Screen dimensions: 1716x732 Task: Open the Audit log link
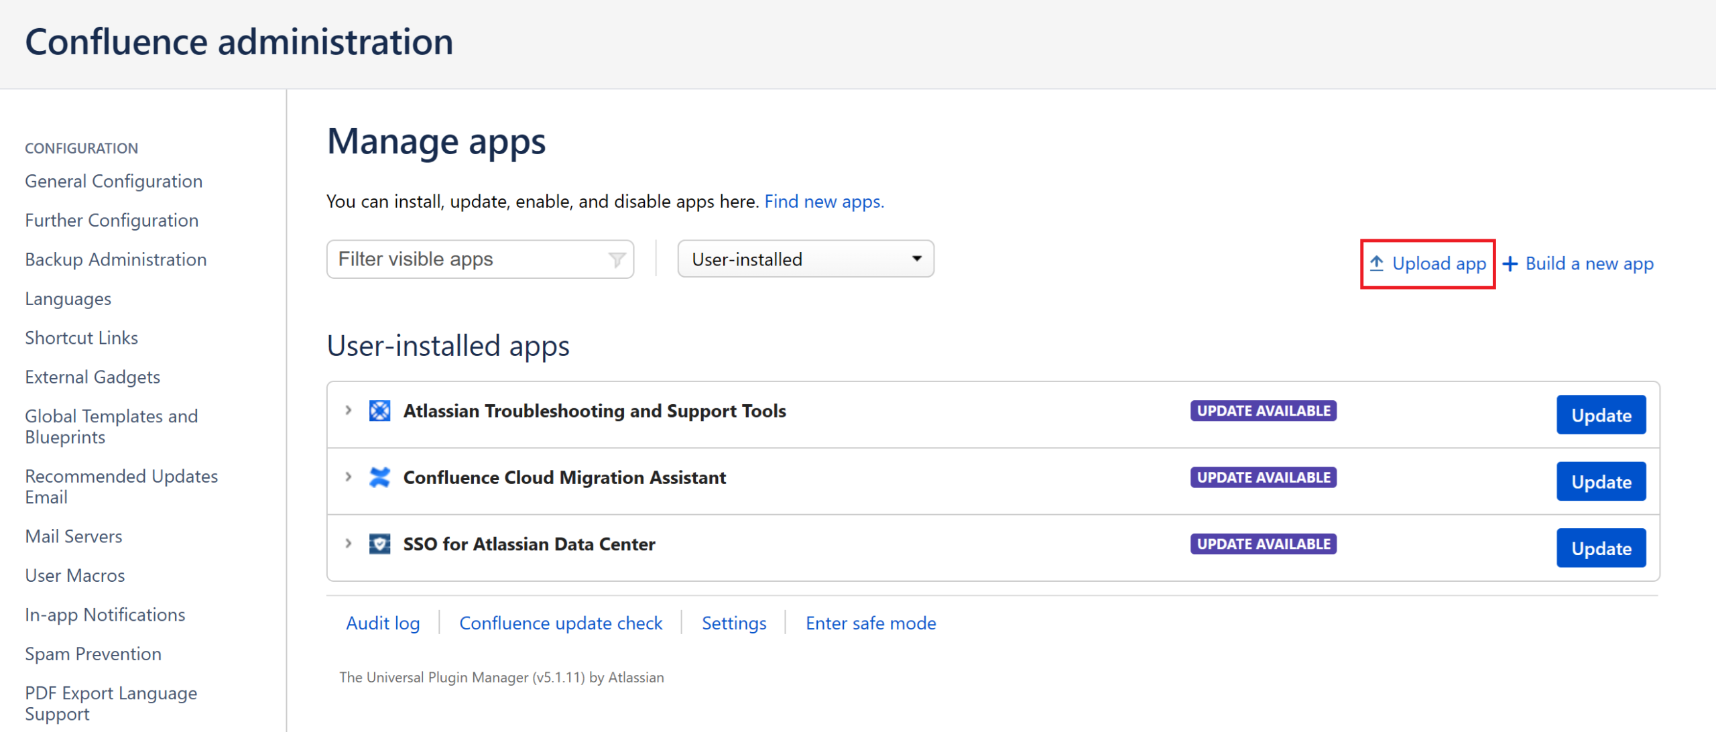(383, 623)
